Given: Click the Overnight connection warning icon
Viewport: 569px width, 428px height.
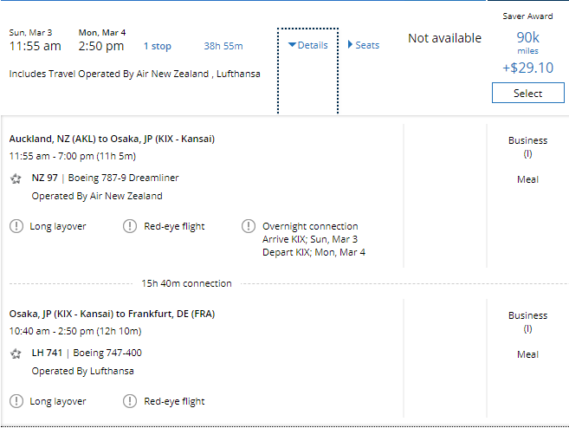Looking at the screenshot, I should pyautogui.click(x=248, y=226).
